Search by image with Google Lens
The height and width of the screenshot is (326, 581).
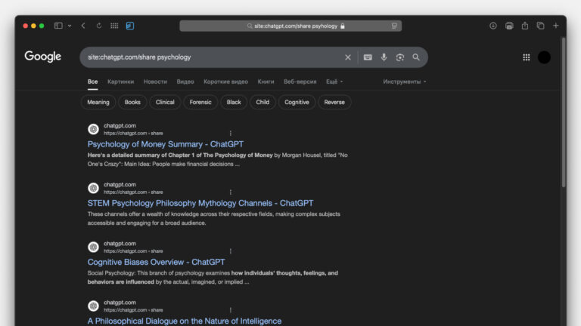point(399,57)
